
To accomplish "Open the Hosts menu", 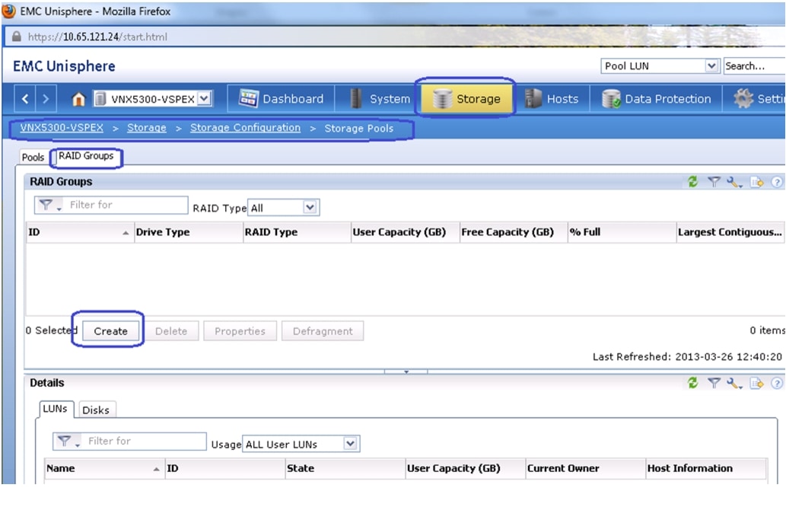I will pyautogui.click(x=552, y=99).
